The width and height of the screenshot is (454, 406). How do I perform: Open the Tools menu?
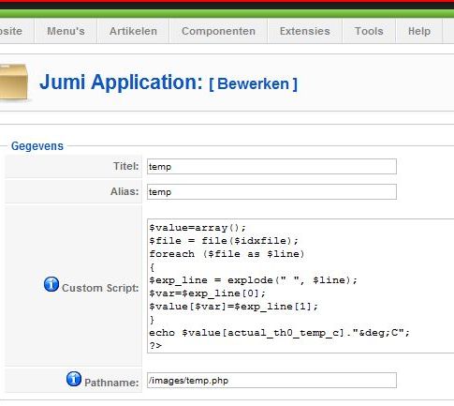click(x=369, y=31)
